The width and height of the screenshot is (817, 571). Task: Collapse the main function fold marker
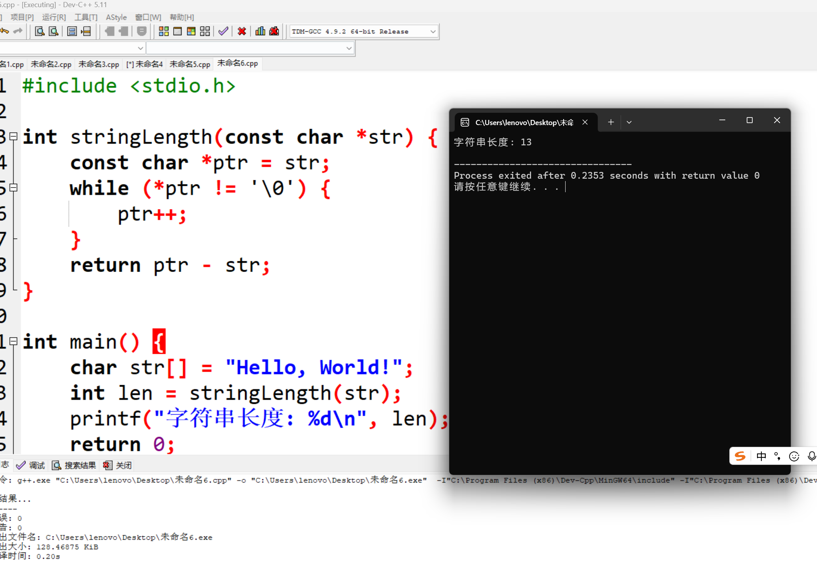(x=14, y=341)
